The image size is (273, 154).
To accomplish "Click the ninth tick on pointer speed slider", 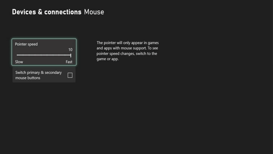I will (x=65, y=55).
